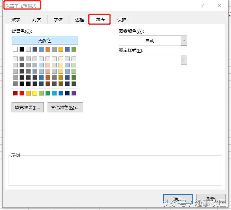Pick the black swatch in the top theme row
The height and width of the screenshot is (210, 231).
(x=22, y=49)
